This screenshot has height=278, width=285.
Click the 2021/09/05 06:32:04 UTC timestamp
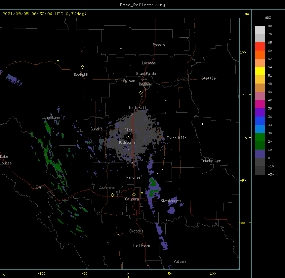click(33, 14)
